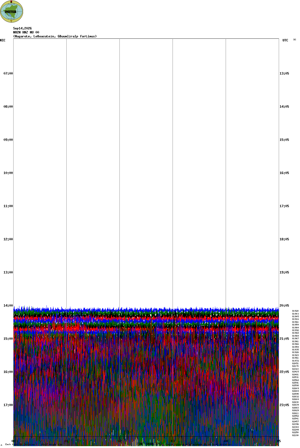Viewport: 300px width, 448px height.
Task: Click the NIC time zone header
Action: 3,40
